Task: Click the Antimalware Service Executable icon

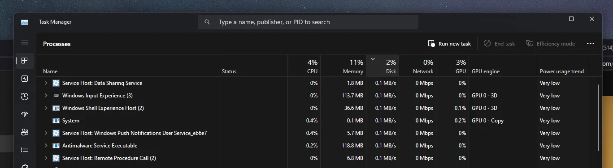Action: pos(56,146)
